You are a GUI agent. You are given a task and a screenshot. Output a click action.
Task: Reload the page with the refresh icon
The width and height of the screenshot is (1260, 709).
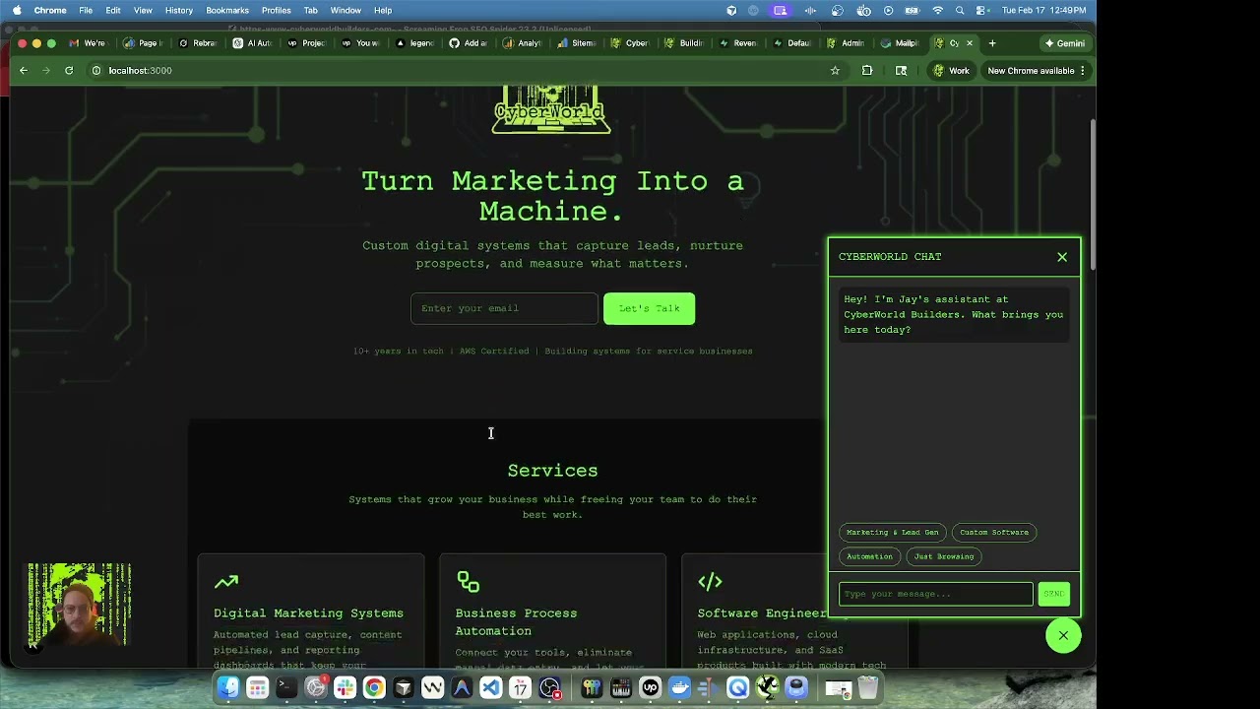pos(69,71)
